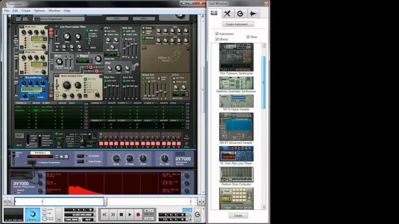Click the RV7000 Decay knob
399x224 pixels.
116,158
